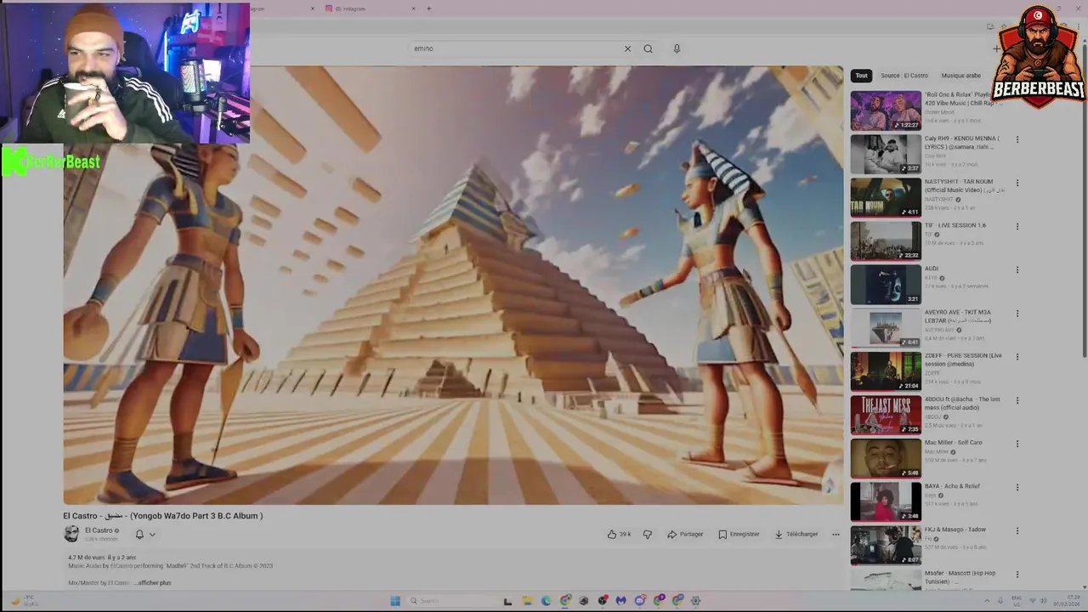Open the taskbar weather widget
The image size is (1088, 612).
point(23,600)
